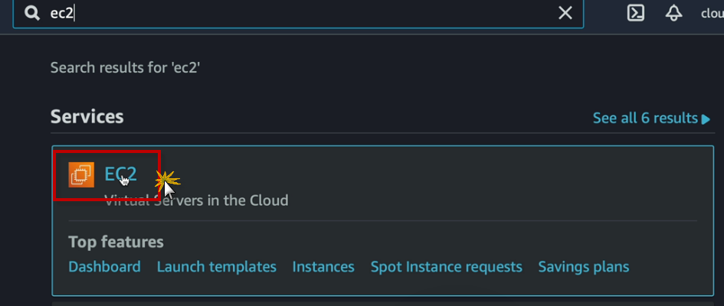Click the 'Top features' label
This screenshot has height=306, width=724.
[116, 243]
